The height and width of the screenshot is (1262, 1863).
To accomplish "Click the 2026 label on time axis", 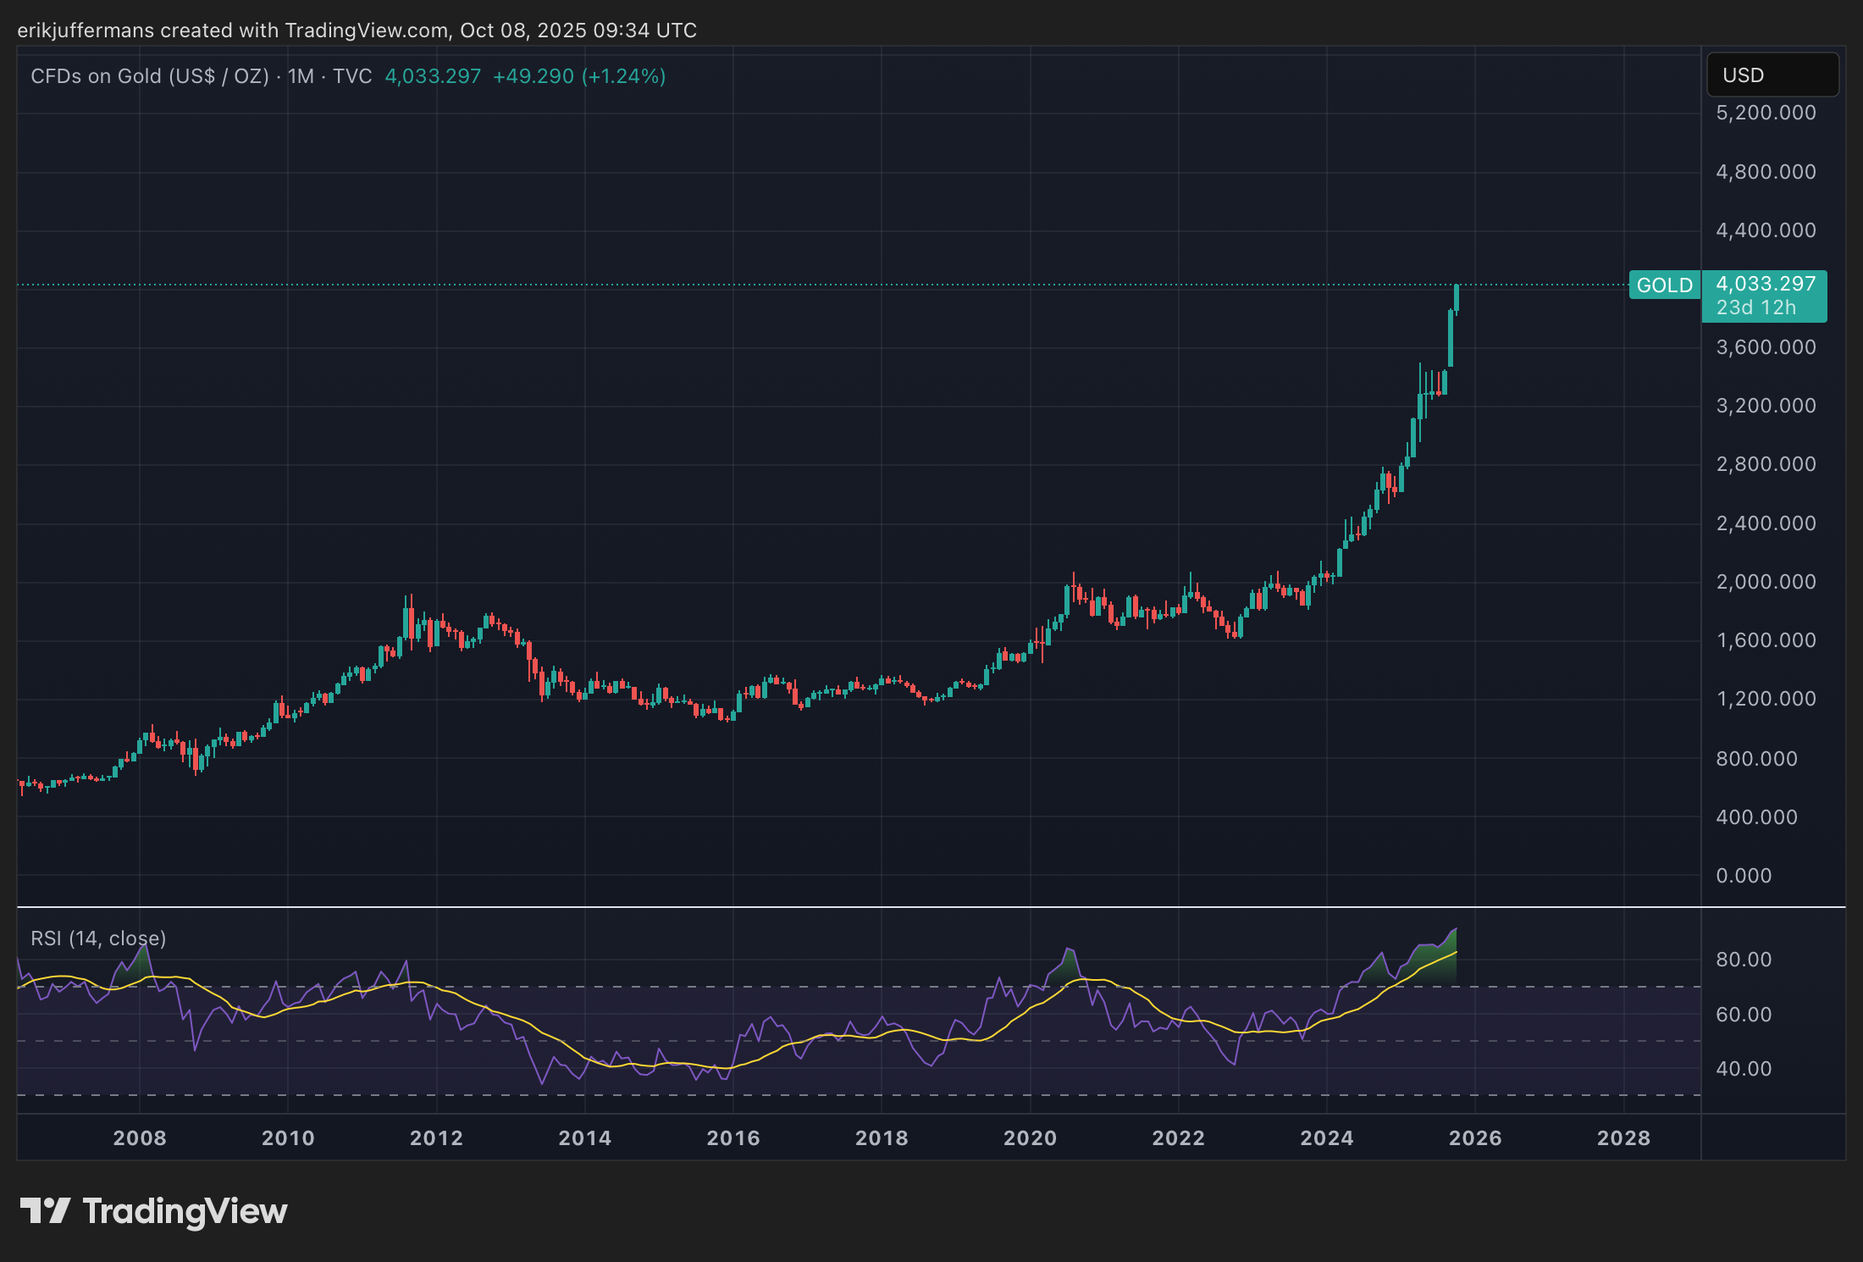I will pyautogui.click(x=1474, y=1138).
